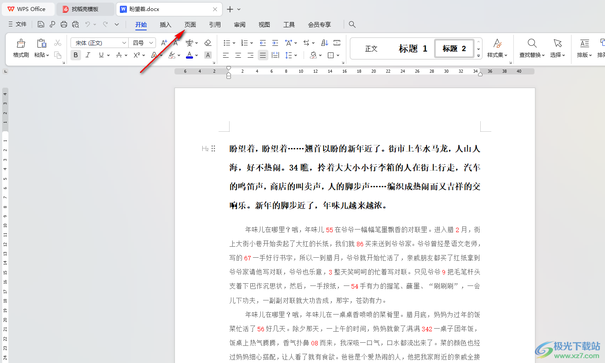Open the 排版 layout button
Image resolution: width=605 pixels, height=363 pixels.
point(584,48)
